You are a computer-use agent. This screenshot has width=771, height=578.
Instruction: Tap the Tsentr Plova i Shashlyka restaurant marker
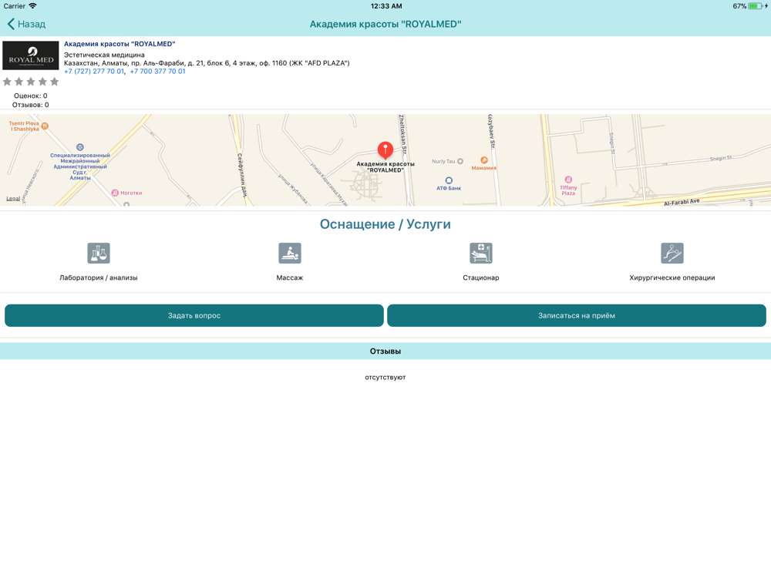(45, 126)
